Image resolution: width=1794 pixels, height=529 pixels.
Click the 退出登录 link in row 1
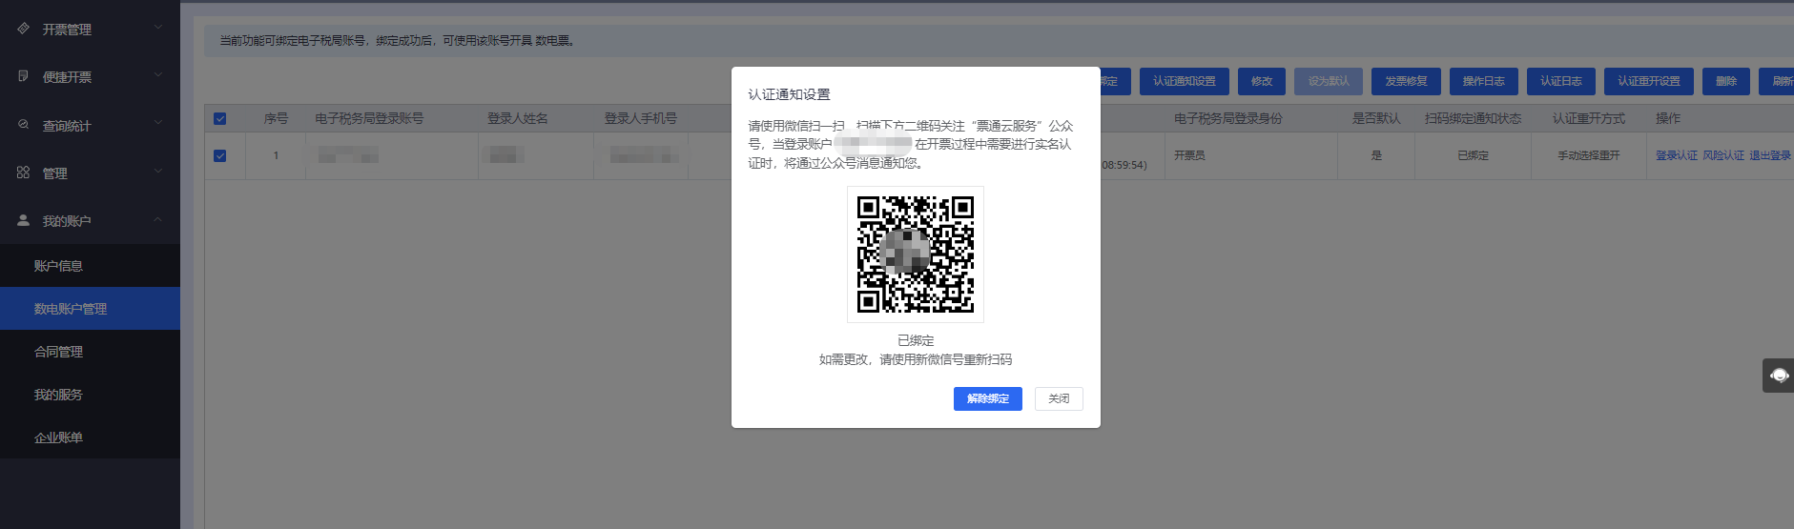pyautogui.click(x=1770, y=155)
